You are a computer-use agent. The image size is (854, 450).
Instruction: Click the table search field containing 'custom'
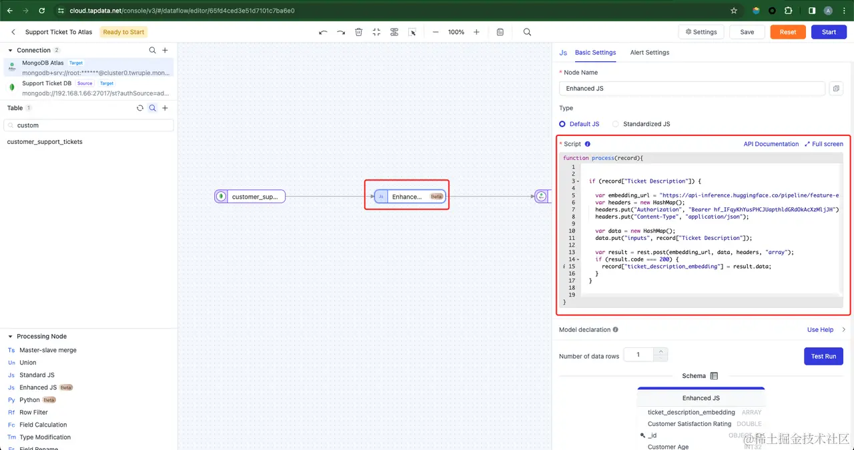tap(89, 125)
